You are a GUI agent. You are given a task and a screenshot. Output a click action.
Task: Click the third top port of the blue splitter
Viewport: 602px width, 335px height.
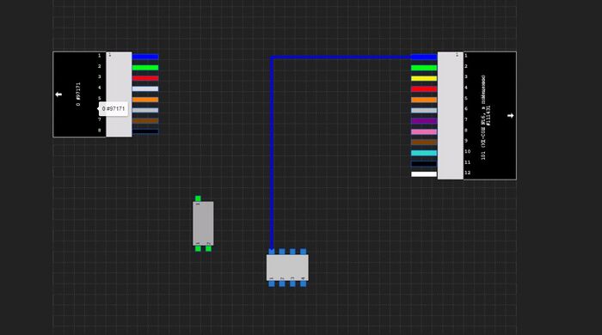click(x=292, y=252)
